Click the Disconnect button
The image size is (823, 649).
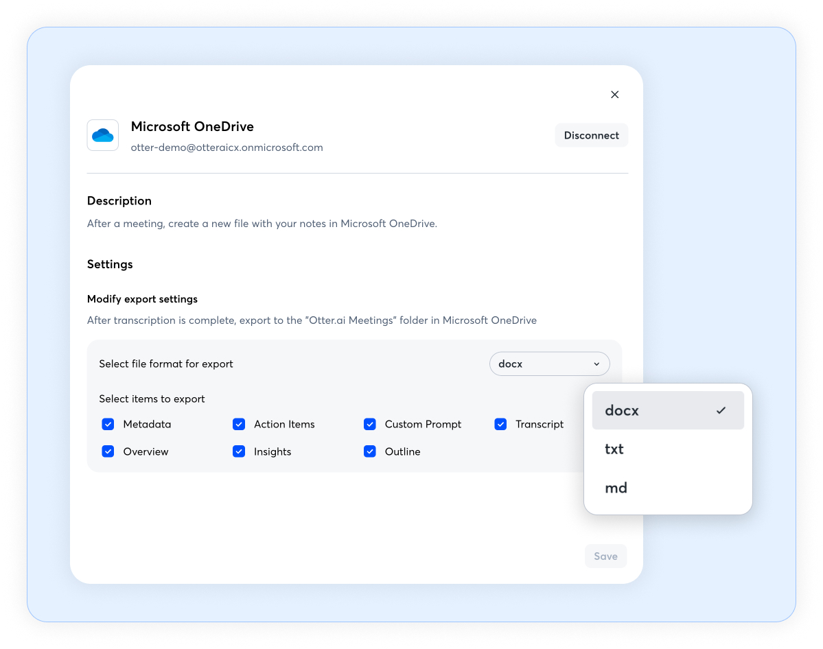(x=592, y=135)
